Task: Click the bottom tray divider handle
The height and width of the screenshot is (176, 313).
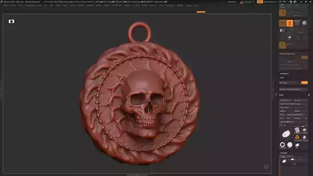Action: pos(137,175)
